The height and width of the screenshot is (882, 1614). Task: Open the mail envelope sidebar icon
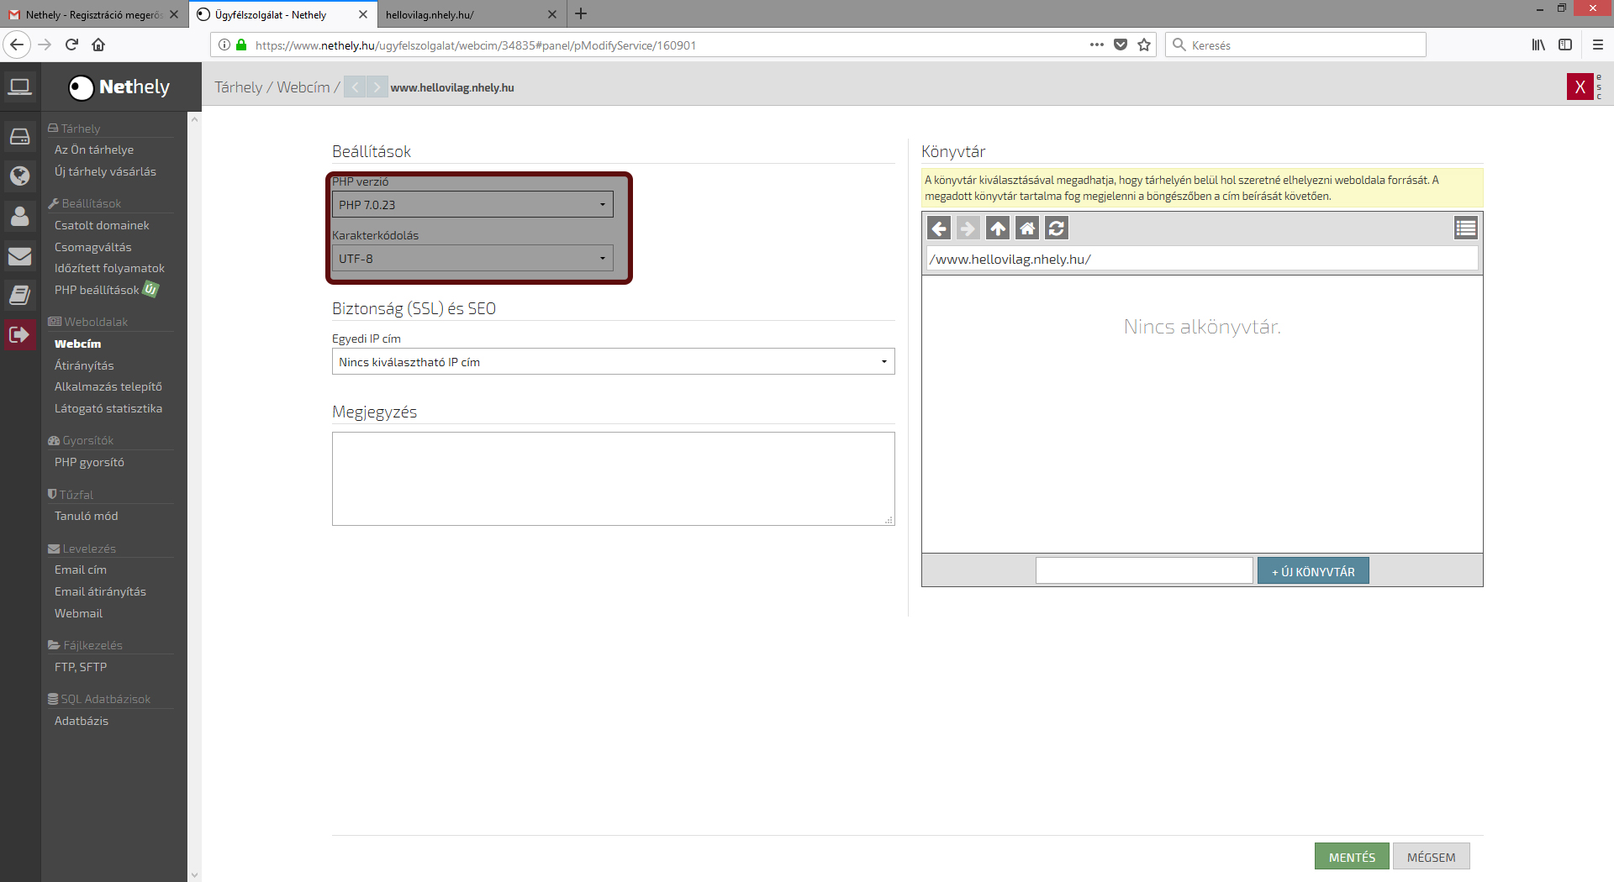point(20,256)
